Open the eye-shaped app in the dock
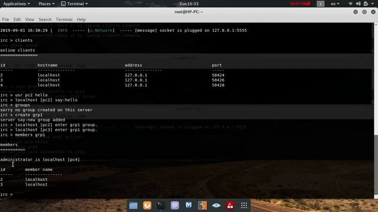The image size is (378, 212). (x=216, y=206)
